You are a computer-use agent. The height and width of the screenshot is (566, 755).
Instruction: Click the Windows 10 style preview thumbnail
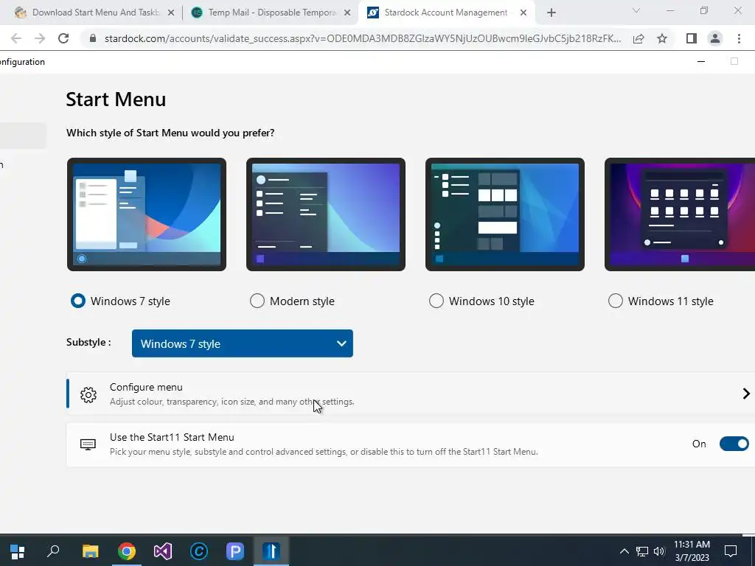pos(504,214)
